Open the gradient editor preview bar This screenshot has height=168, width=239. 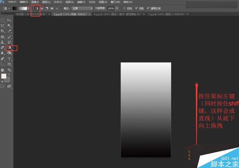pos(20,8)
